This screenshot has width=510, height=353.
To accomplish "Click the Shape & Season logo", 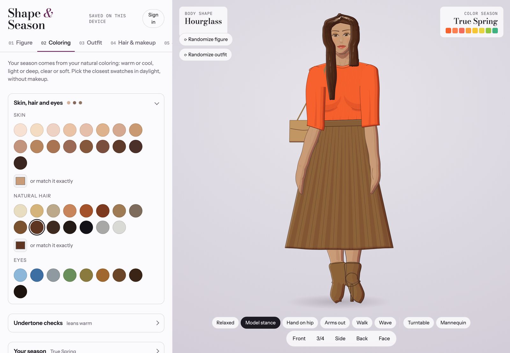I will pos(31,19).
